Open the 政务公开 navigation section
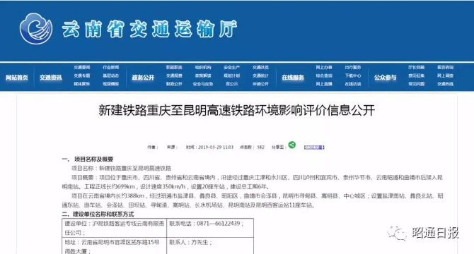474x254 pixels. click(143, 78)
